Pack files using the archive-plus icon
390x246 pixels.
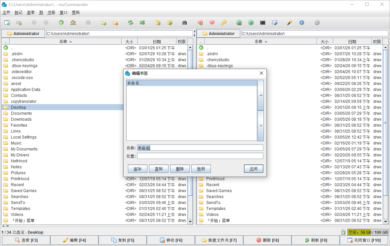pos(158,22)
